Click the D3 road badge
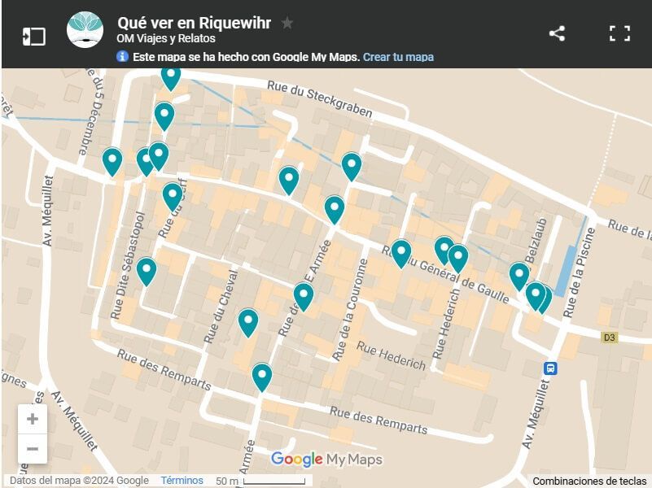652x488 pixels. [x=609, y=338]
